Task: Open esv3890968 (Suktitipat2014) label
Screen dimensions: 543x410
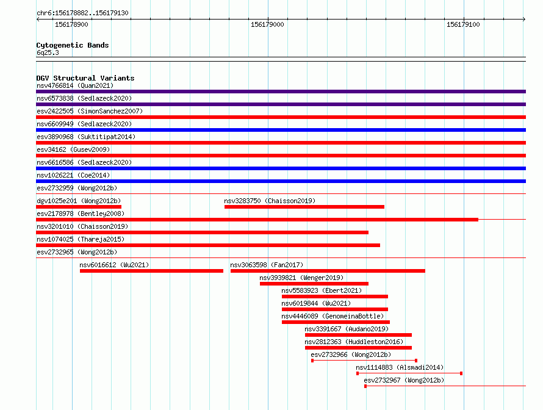Action: (86, 137)
